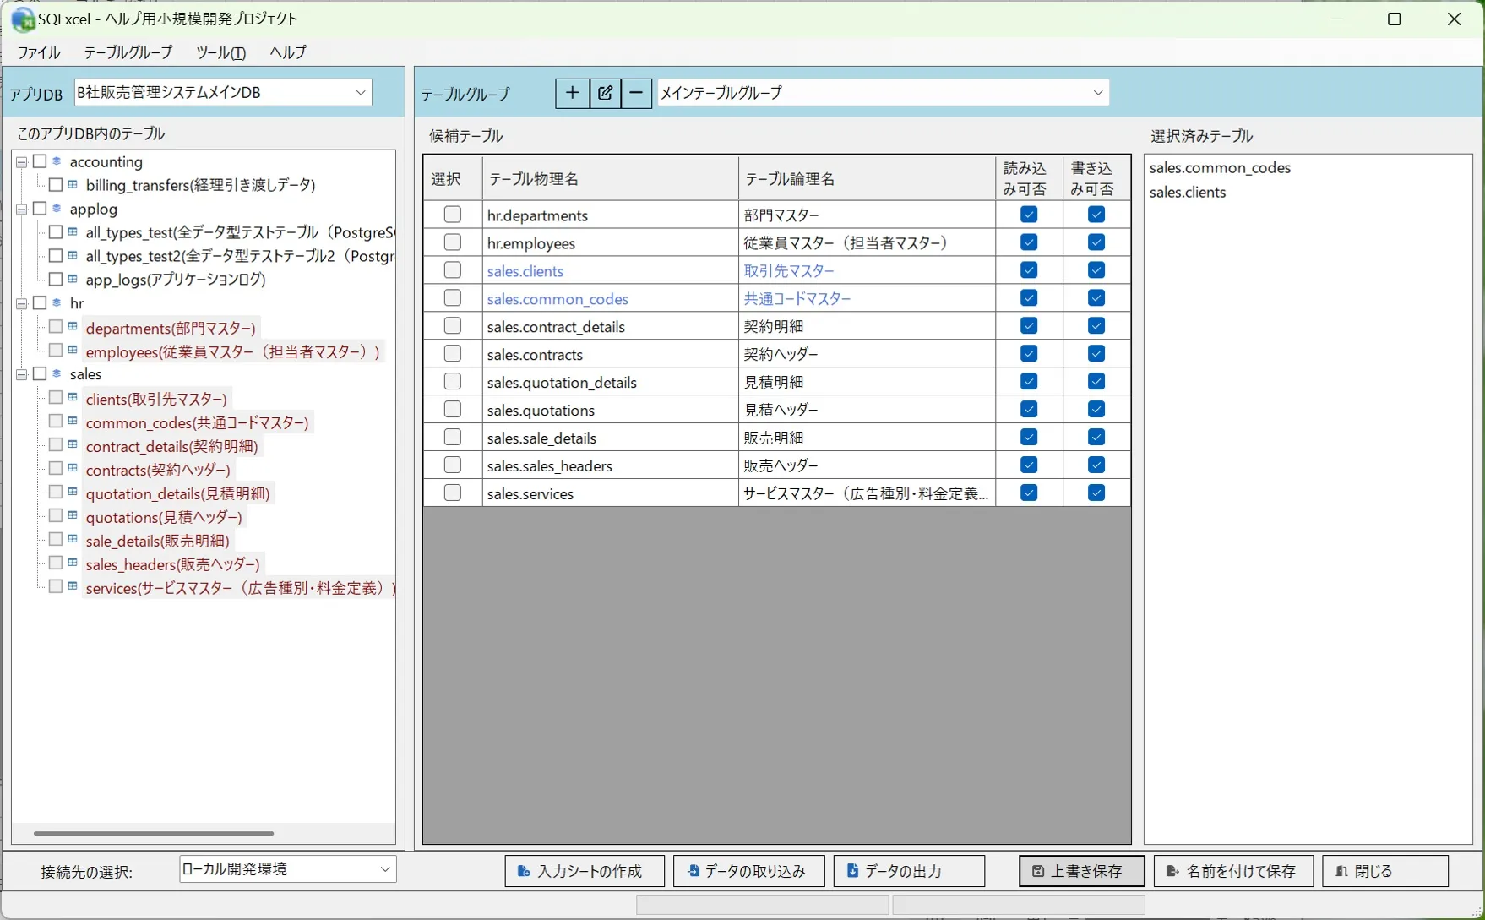This screenshot has width=1485, height=920.
Task: Click table icon beside clients(取引先マスター)
Action: (73, 397)
